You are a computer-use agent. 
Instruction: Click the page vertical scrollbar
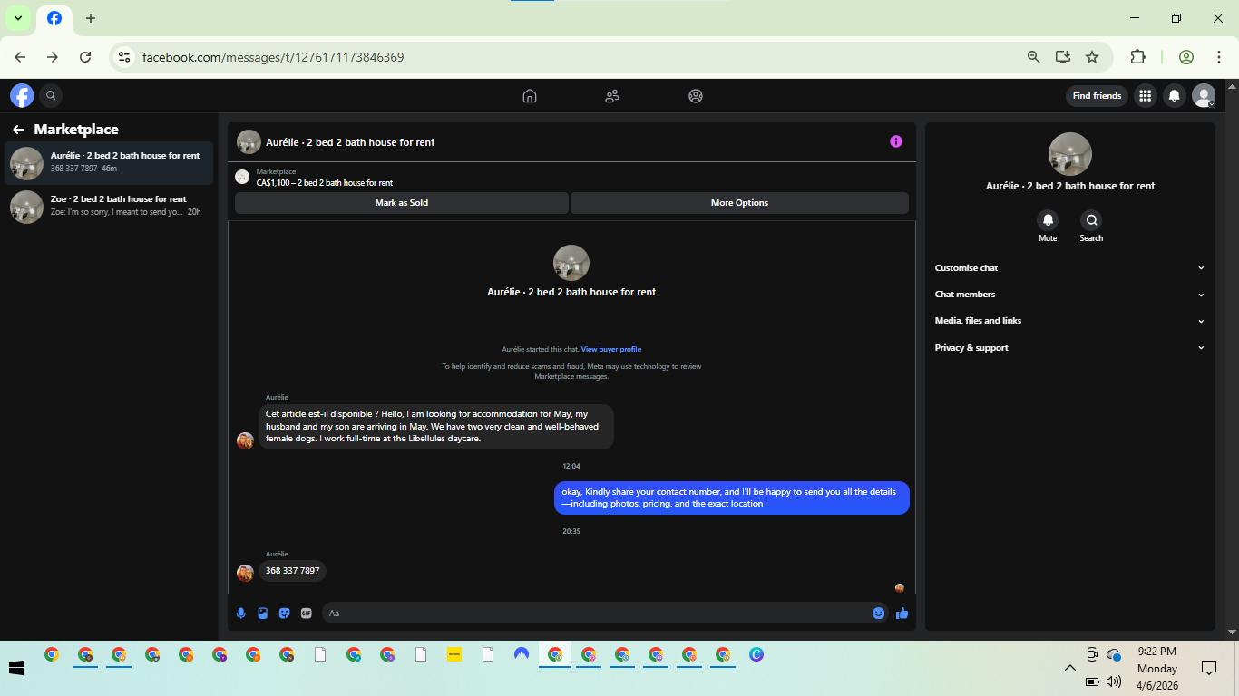[1232, 360]
